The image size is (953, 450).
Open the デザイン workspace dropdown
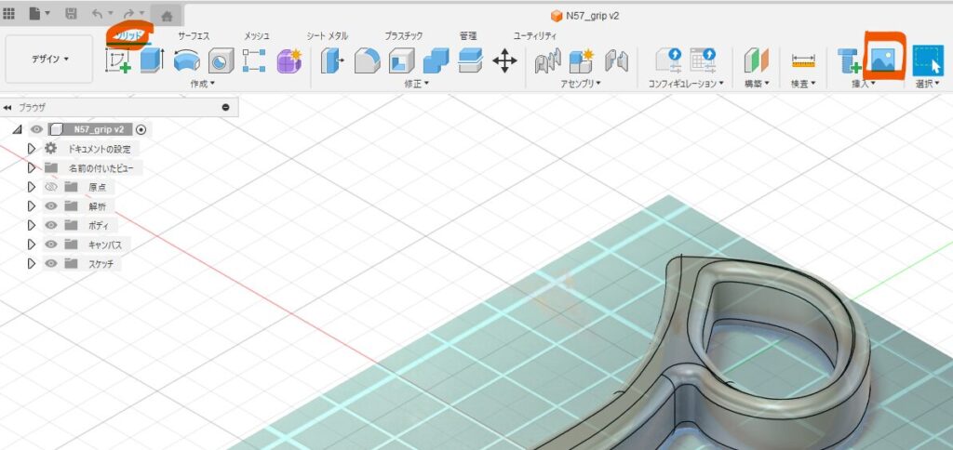49,60
